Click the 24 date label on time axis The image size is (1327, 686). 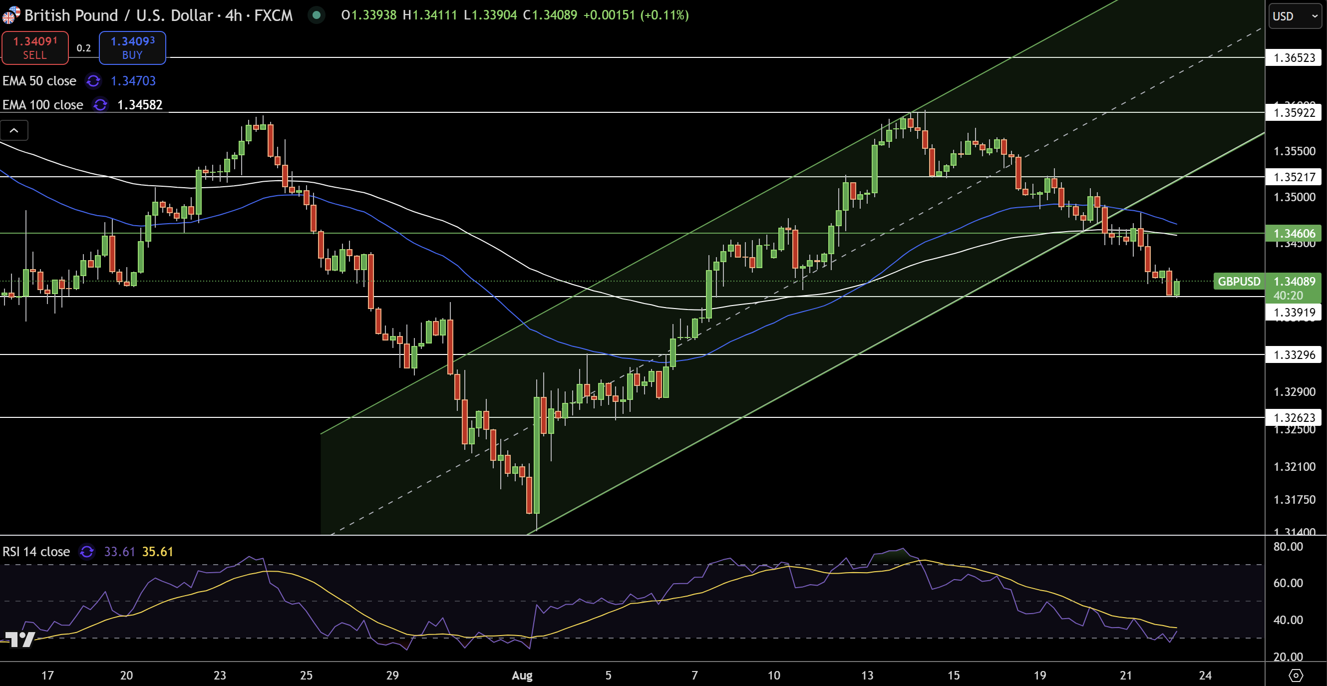point(1205,675)
